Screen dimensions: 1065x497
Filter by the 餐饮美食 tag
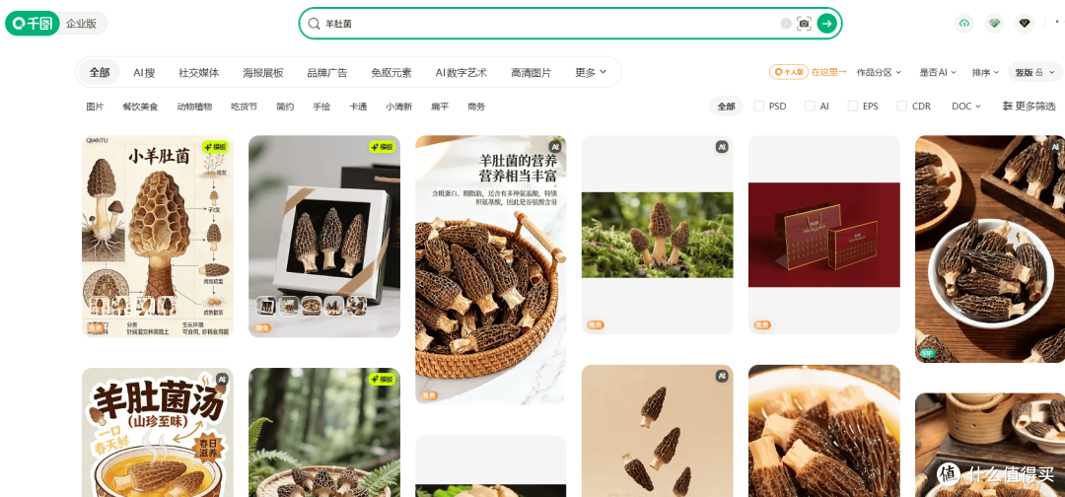[x=140, y=106]
